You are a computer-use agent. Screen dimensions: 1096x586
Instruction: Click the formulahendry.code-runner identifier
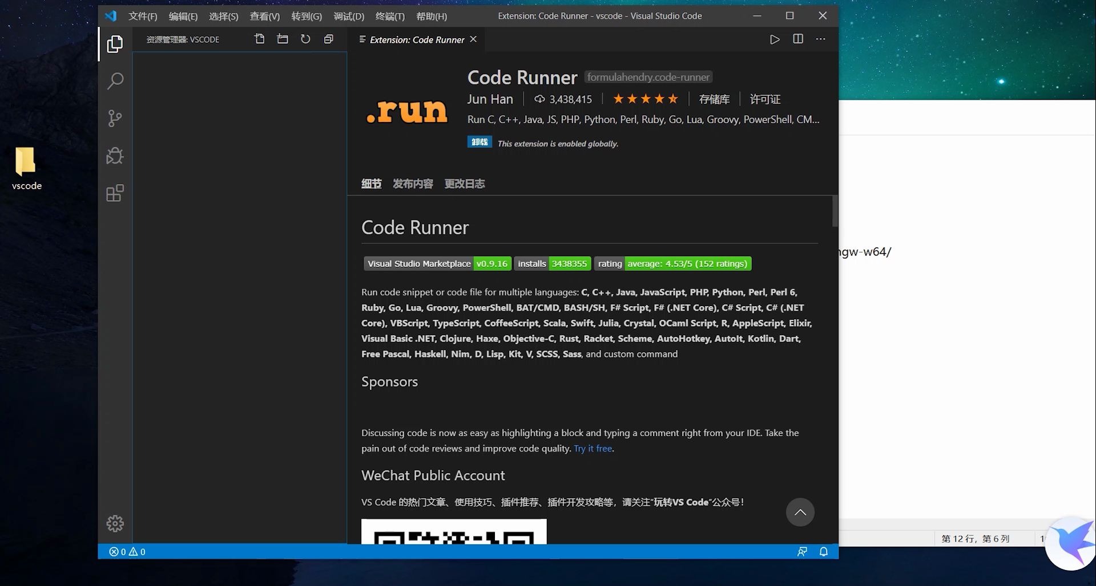coord(648,77)
